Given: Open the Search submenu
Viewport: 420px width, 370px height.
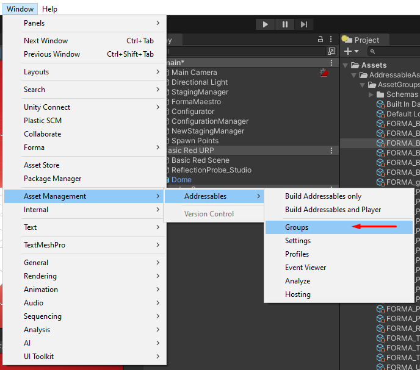Looking at the screenshot, I should click(85, 90).
